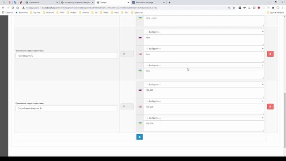
Task: Click the Russian Asus text area
Action: click(204, 40)
